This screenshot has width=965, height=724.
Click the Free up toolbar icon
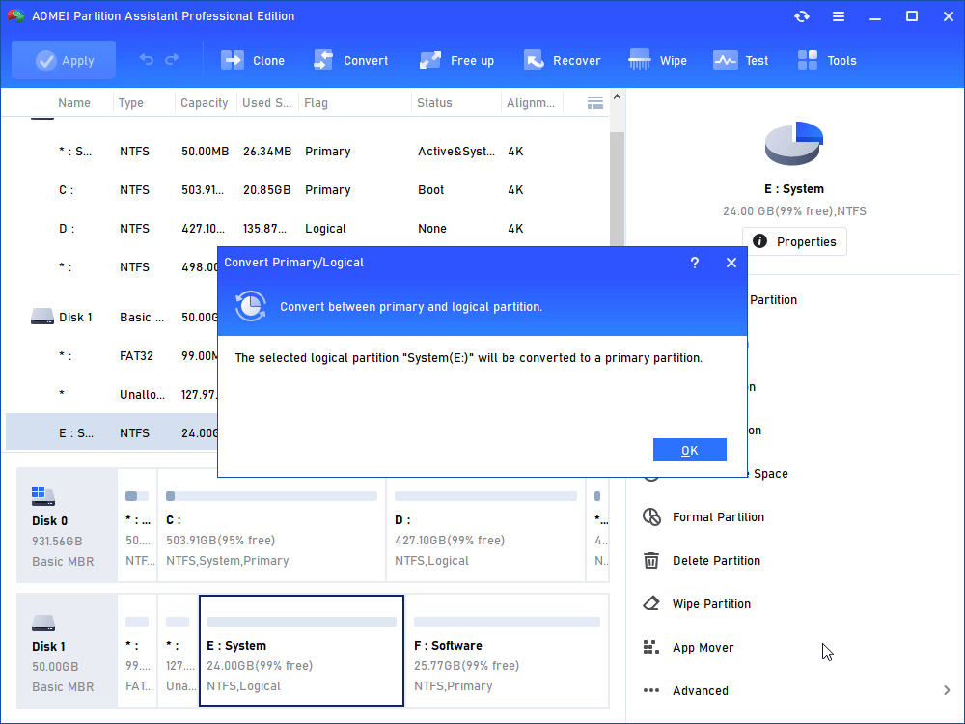(x=430, y=60)
